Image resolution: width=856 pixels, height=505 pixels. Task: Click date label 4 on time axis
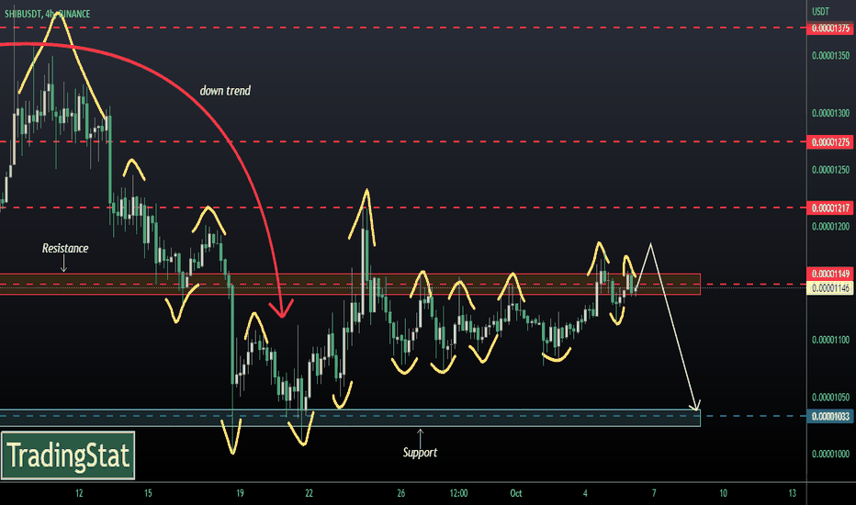point(585,494)
